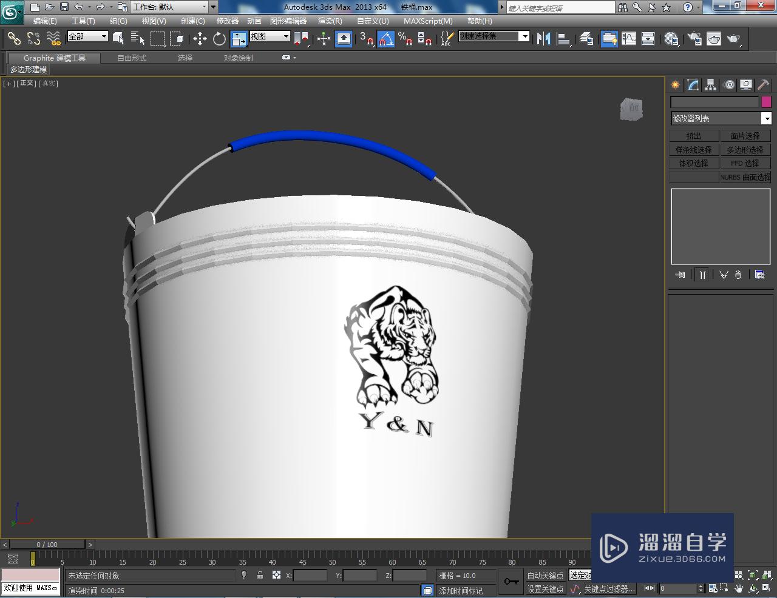The width and height of the screenshot is (777, 598).
Task: Switch to the 对象绘制 ribbon tab
Action: [239, 58]
